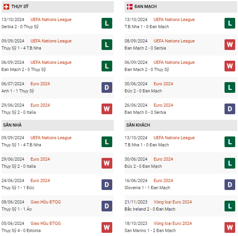
Task: Click the Switzerland flag icon
Action: (x=6, y=7)
